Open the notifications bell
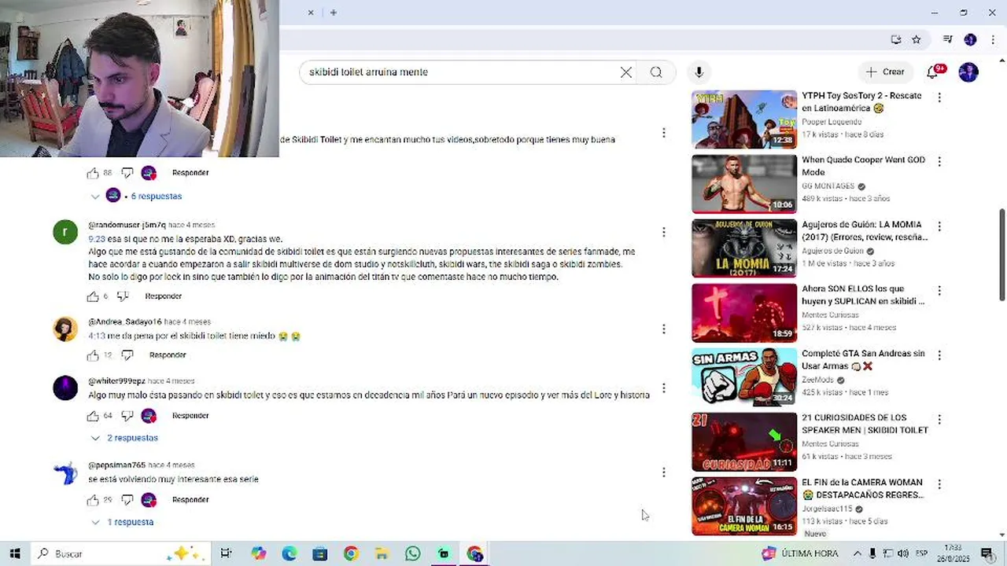Viewport: 1007px width, 566px height. [932, 72]
